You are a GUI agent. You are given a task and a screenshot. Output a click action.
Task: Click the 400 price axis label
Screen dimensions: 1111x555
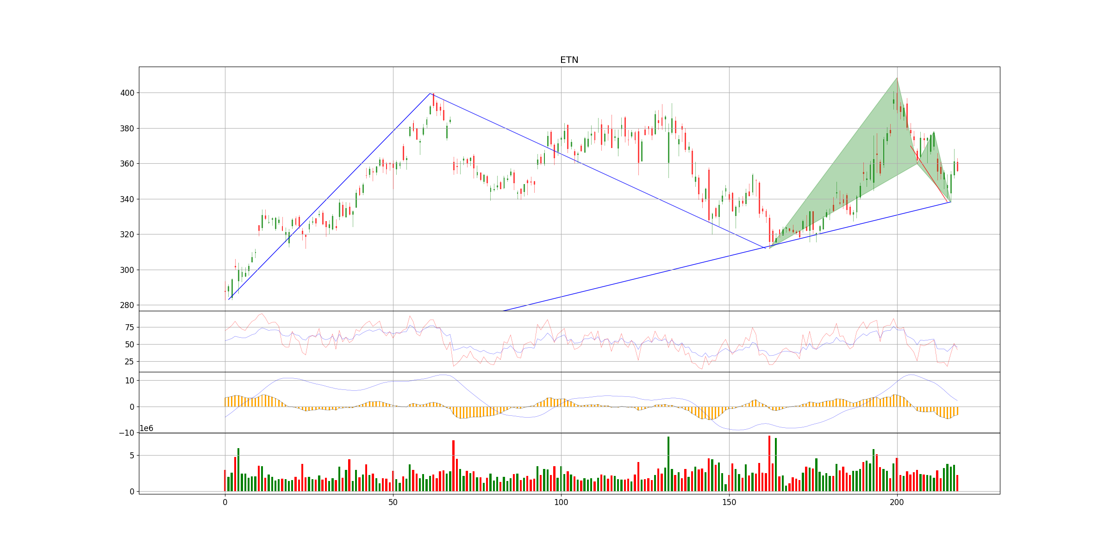tap(127, 93)
